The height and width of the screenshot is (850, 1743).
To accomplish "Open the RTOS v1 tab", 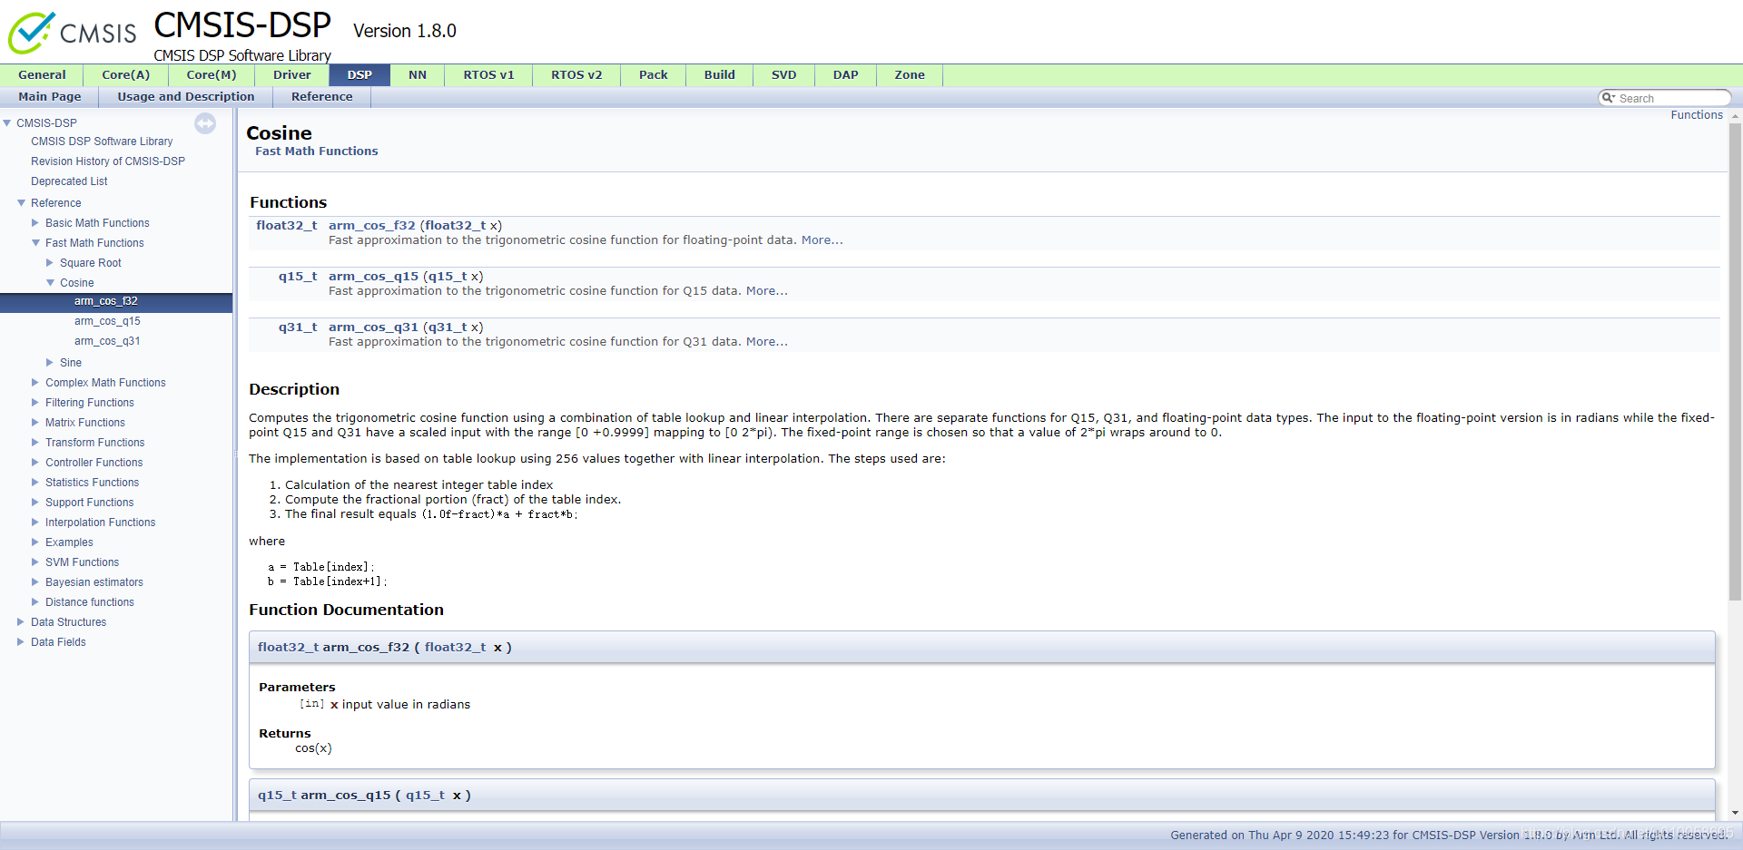I will 488,75.
